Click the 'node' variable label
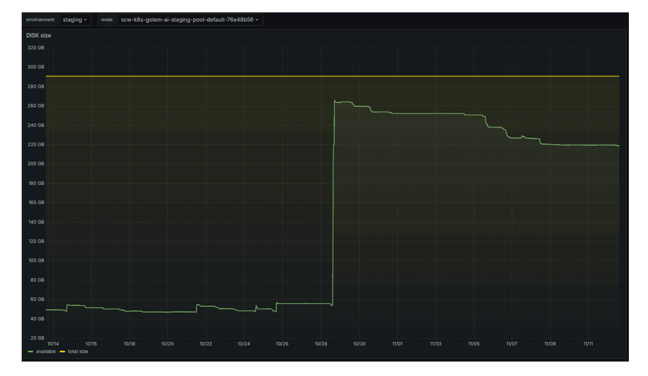 click(x=106, y=20)
